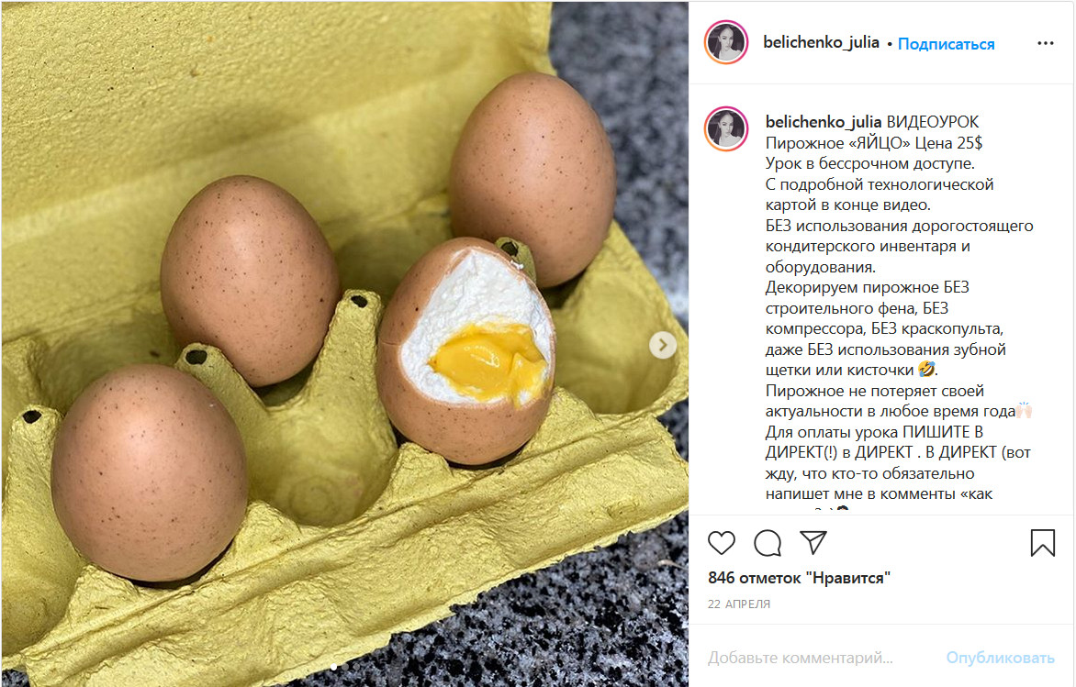
Task: Open belichenko_julia username in caption
Action: pos(824,122)
